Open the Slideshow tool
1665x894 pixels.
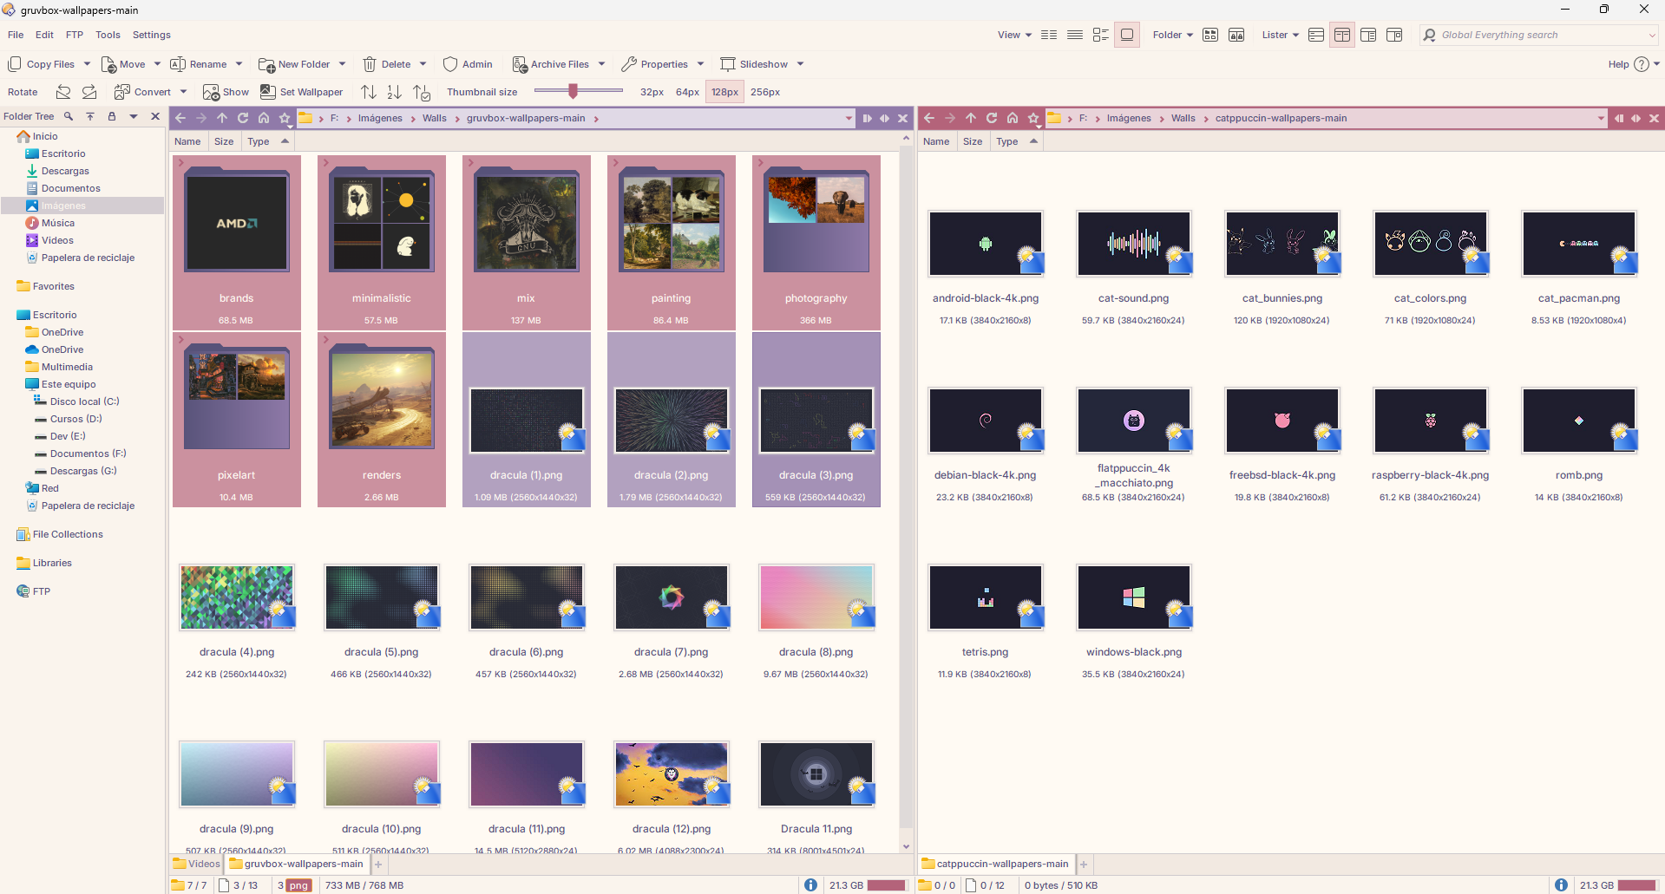click(x=754, y=64)
